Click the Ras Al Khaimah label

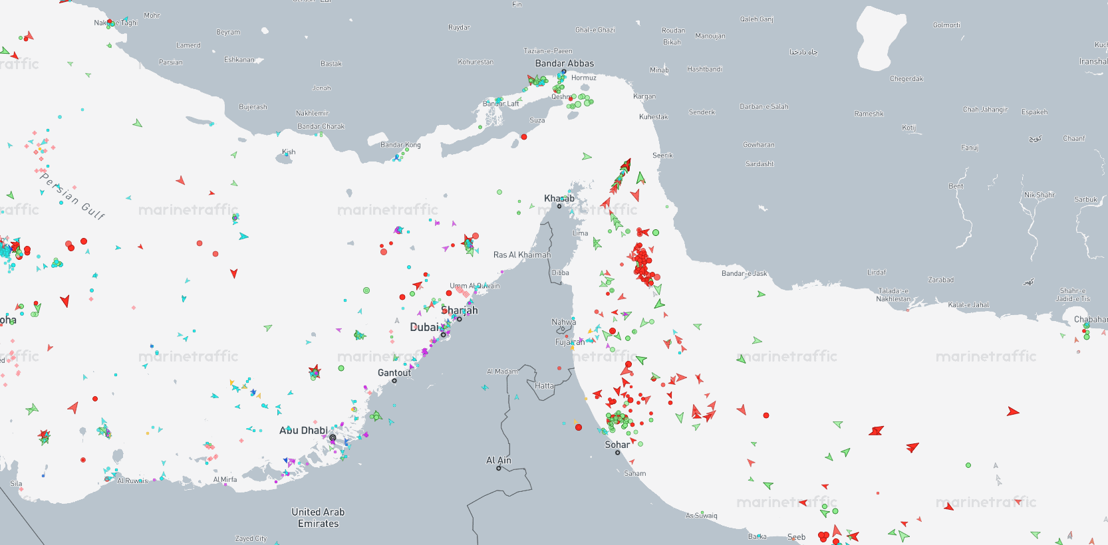[x=522, y=255]
